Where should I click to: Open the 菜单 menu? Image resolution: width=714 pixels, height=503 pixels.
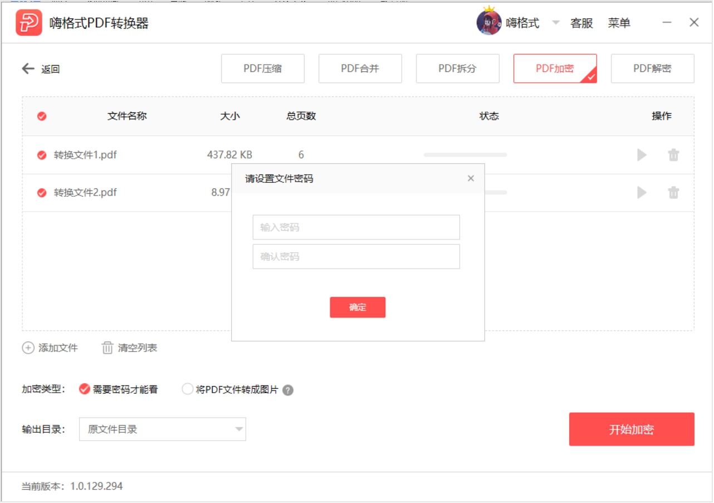pyautogui.click(x=620, y=23)
